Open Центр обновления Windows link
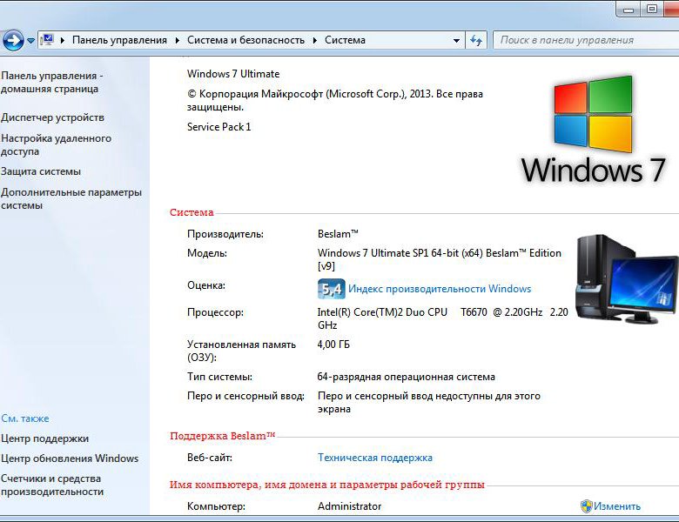Image resolution: width=679 pixels, height=522 pixels. pyautogui.click(x=70, y=458)
